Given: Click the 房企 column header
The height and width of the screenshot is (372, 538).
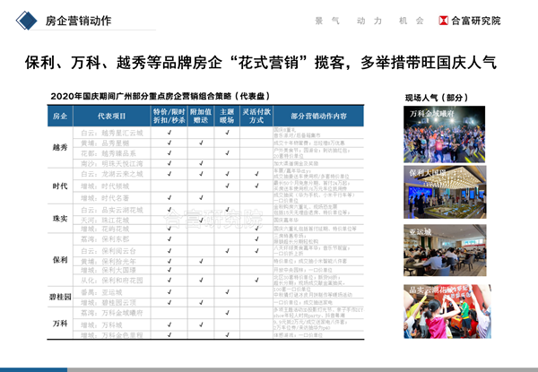Looking at the screenshot, I should click(60, 117).
